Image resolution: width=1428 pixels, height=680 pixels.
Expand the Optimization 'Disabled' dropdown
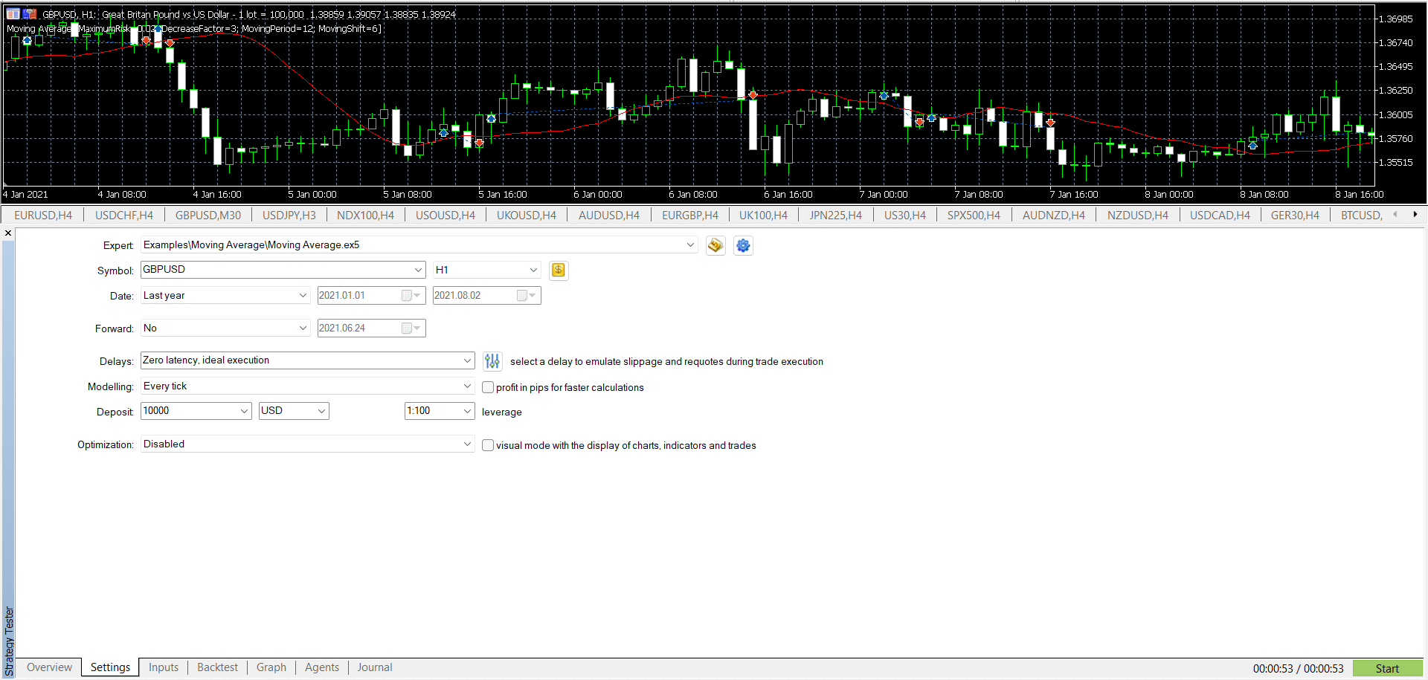point(467,444)
